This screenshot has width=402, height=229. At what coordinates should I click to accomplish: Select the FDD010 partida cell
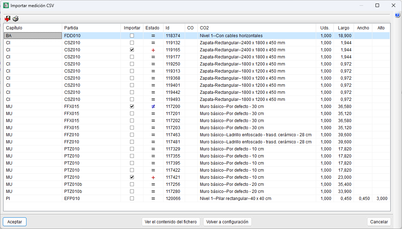coord(91,36)
